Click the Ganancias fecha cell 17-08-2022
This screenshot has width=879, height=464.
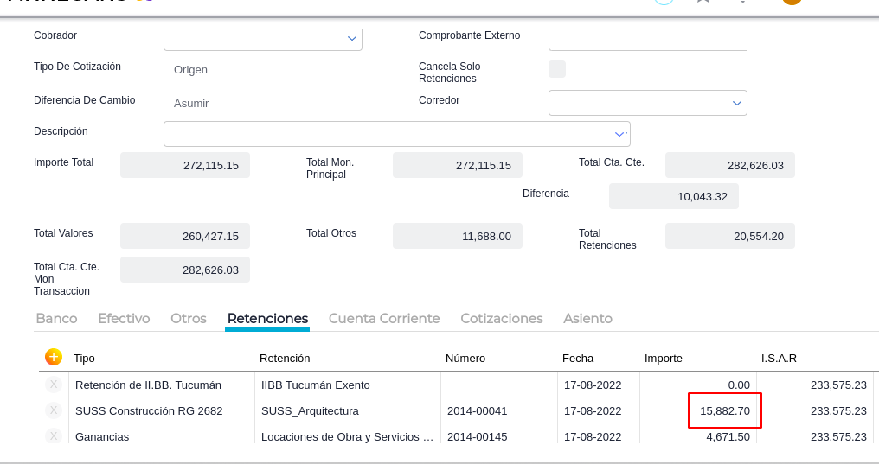click(x=598, y=436)
